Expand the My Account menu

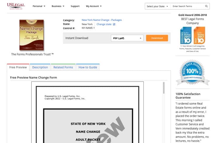pyautogui.click(x=94, y=6)
